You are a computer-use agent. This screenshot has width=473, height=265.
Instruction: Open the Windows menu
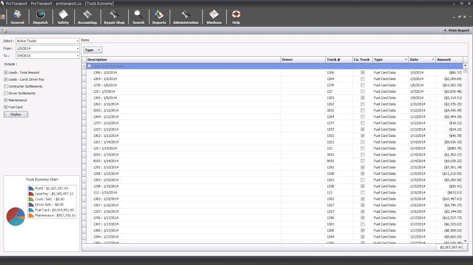tap(214, 17)
